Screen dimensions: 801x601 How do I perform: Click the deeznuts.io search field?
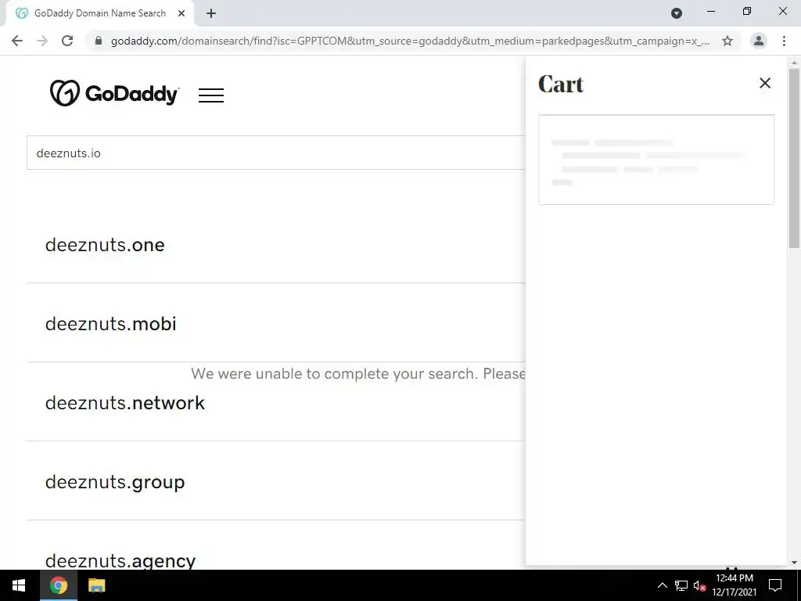[x=276, y=153]
